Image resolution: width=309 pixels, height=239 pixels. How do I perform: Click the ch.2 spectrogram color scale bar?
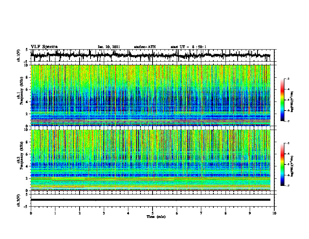tap(282, 164)
